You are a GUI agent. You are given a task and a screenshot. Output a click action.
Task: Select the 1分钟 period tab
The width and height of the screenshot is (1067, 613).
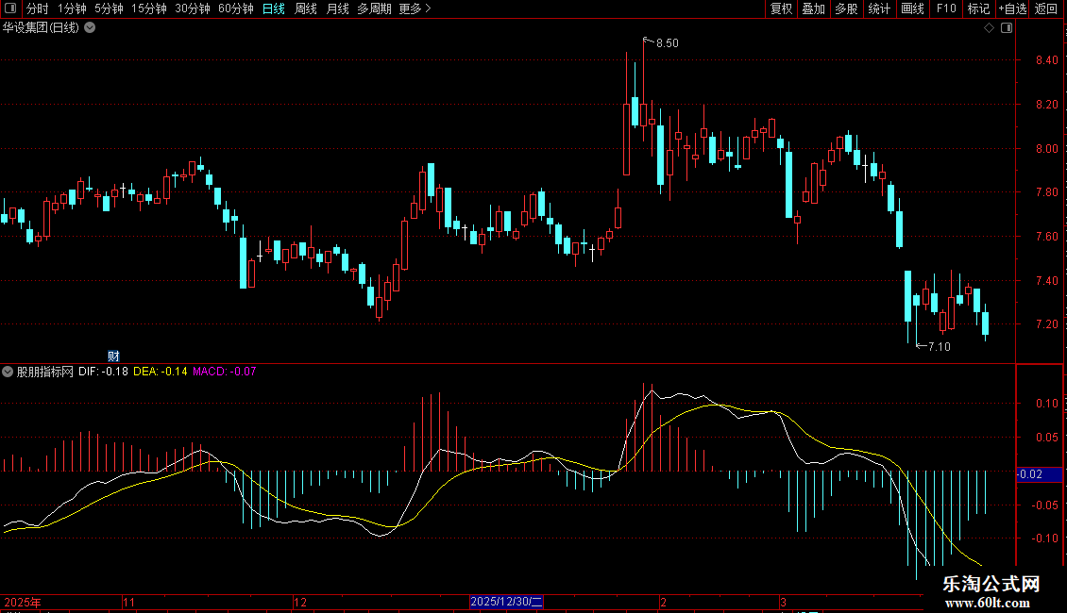(72, 8)
